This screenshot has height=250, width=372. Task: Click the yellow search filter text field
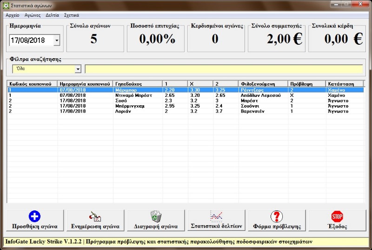click(223, 69)
